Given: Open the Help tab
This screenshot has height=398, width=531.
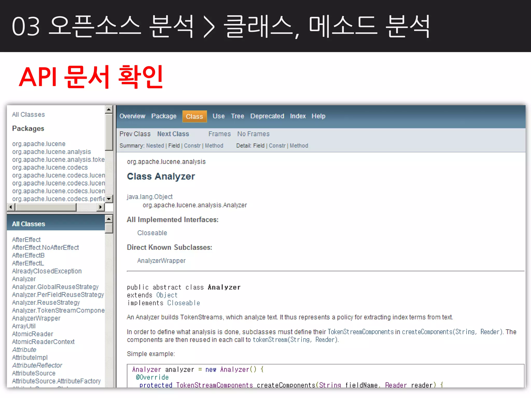Looking at the screenshot, I should tap(318, 116).
